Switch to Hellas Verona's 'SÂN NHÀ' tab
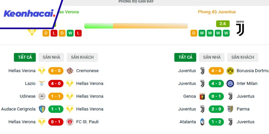 click(51, 57)
